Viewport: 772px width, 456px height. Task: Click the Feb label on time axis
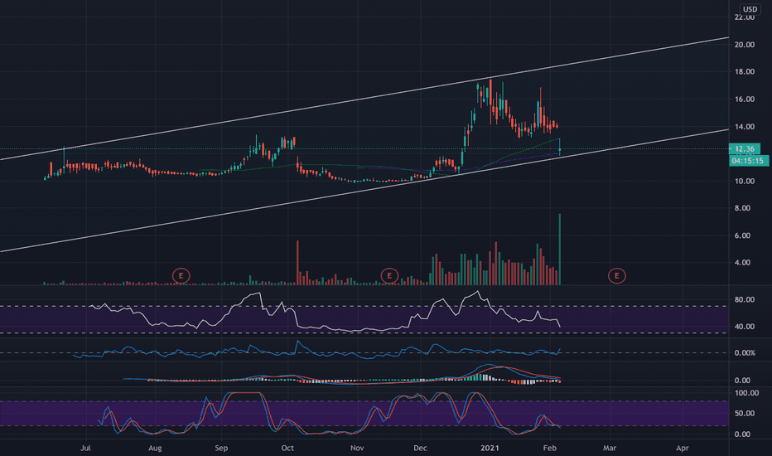pos(549,448)
